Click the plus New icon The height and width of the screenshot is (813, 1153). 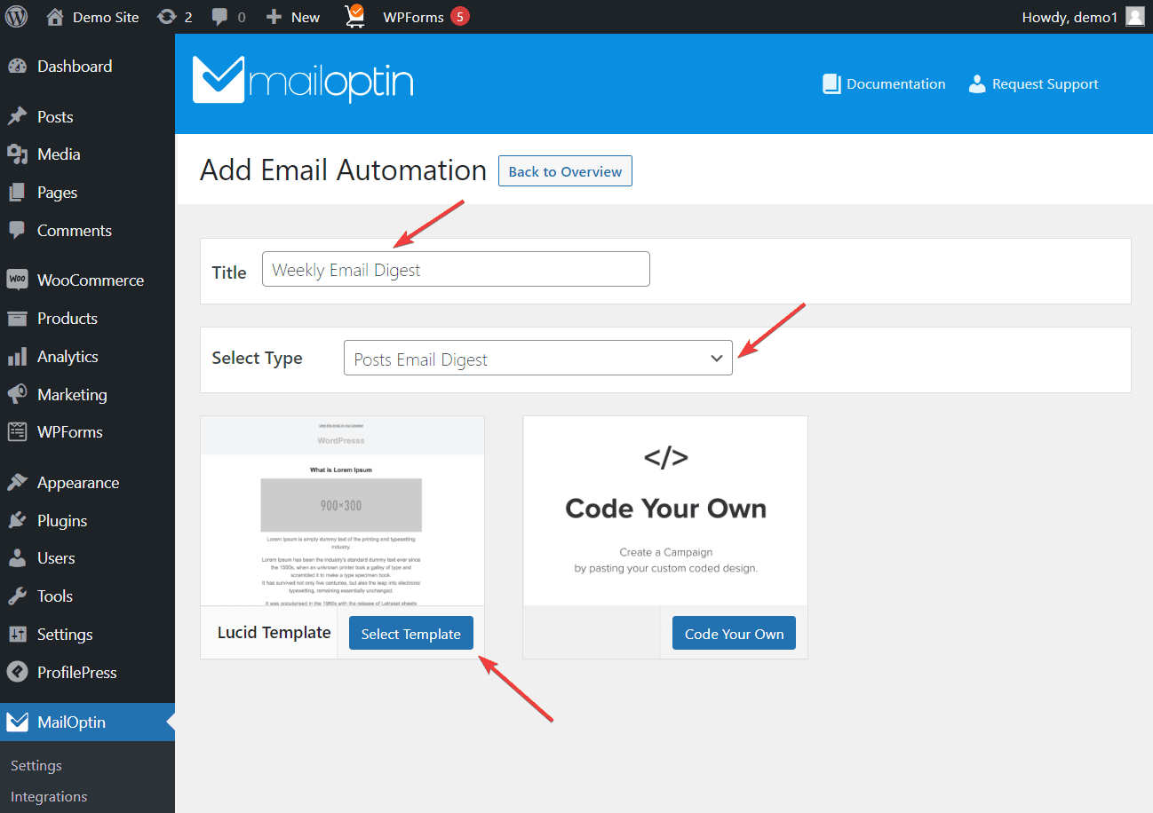click(x=274, y=17)
